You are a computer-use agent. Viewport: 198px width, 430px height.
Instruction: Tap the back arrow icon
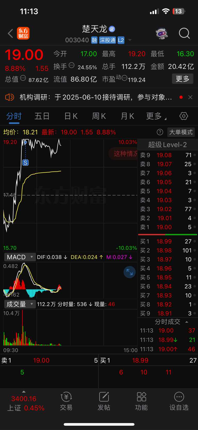[x=10, y=33]
